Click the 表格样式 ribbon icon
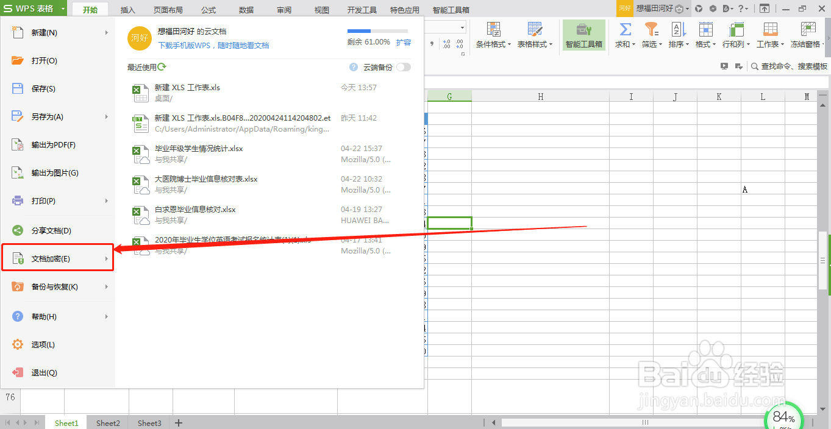The height and width of the screenshot is (429, 831). tap(535, 29)
